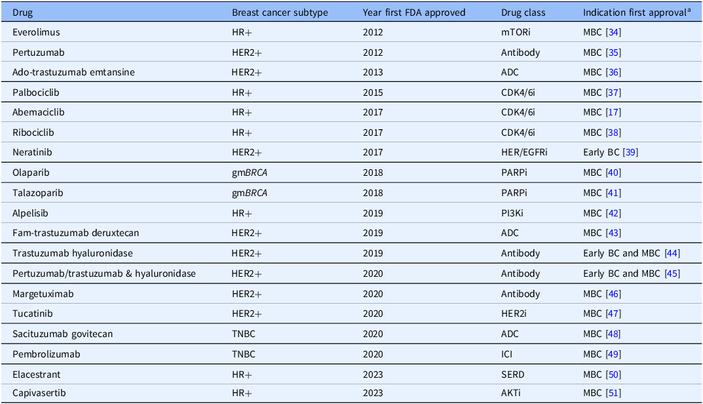The width and height of the screenshot is (703, 404).
Task: Select the "Palbociclib" drug name
Action: (x=36, y=92)
